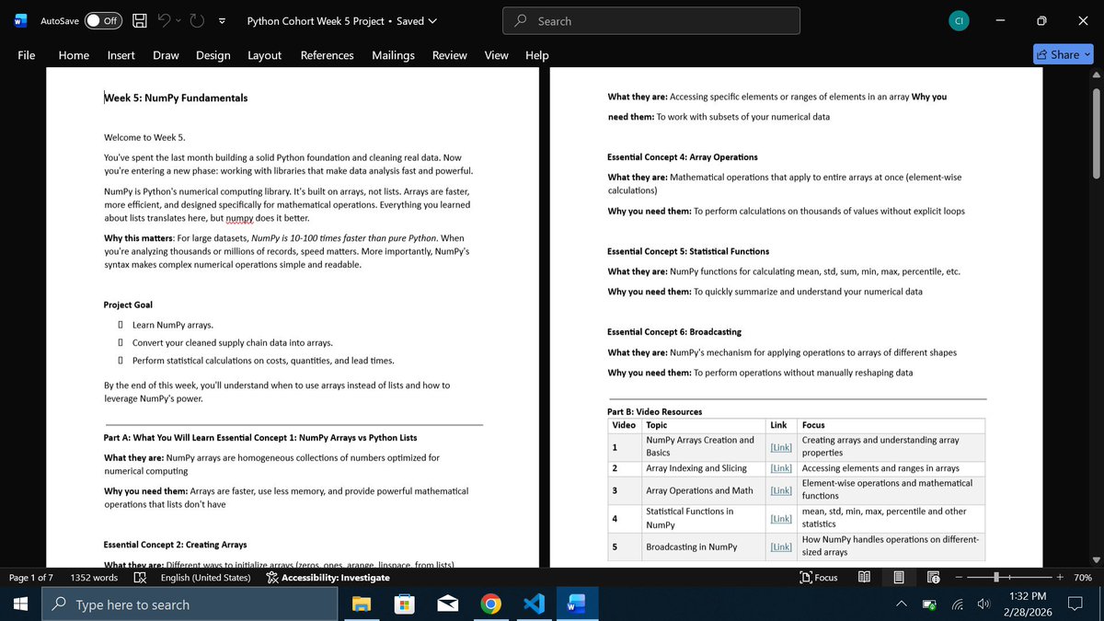Viewport: 1104px width, 621px height.
Task: Click the battery status tray icon
Action: (929, 604)
